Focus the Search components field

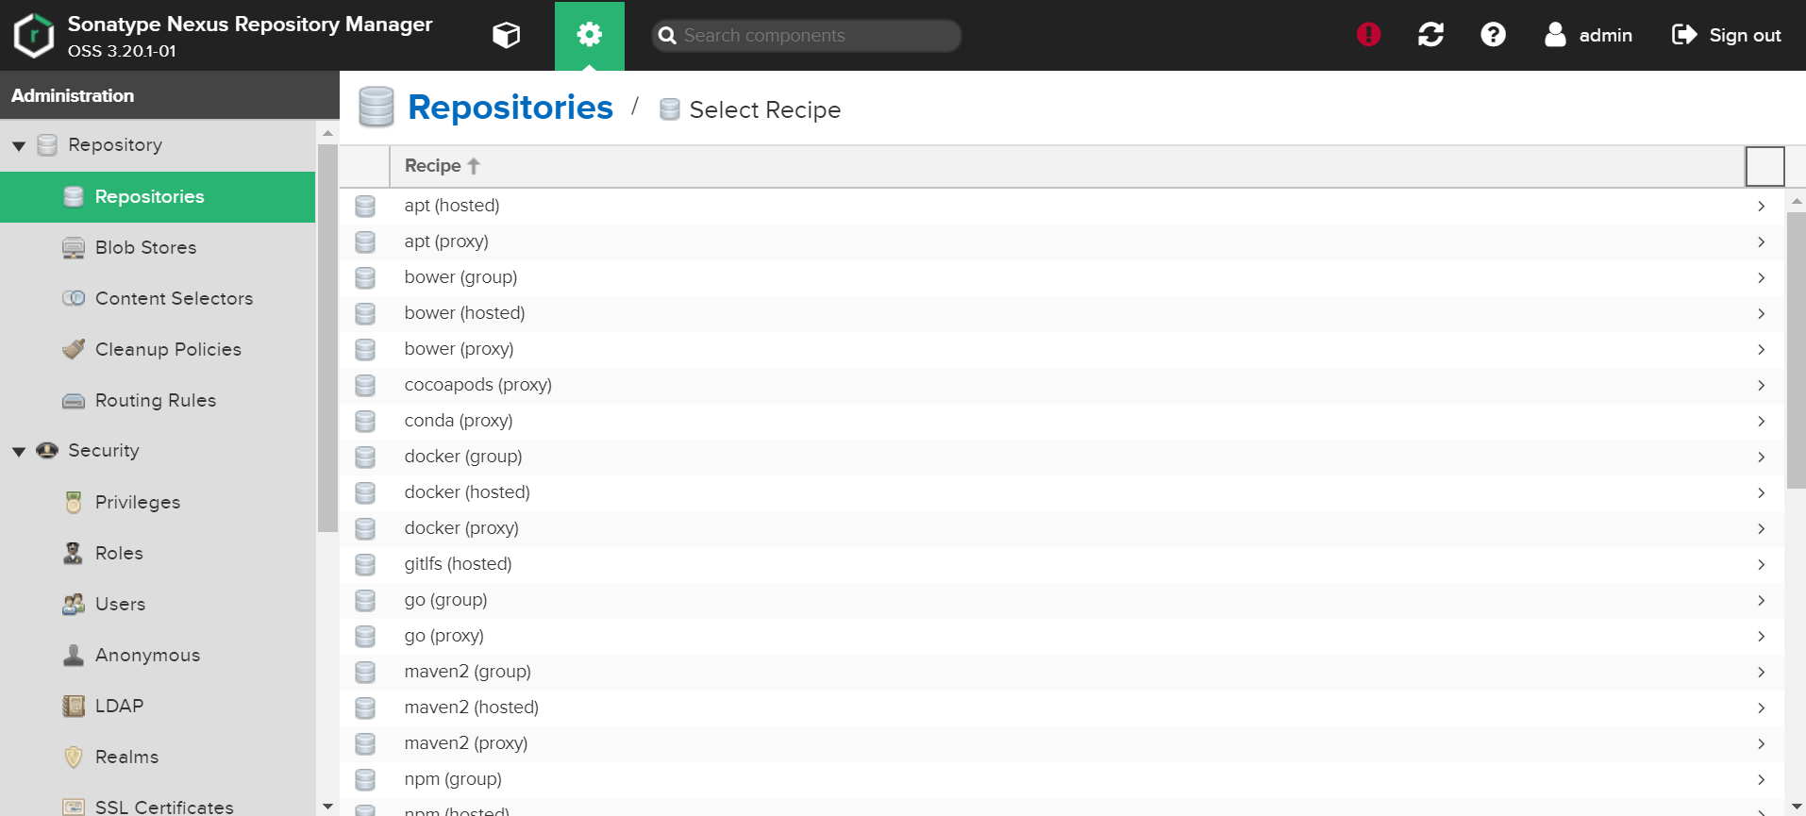coord(807,36)
